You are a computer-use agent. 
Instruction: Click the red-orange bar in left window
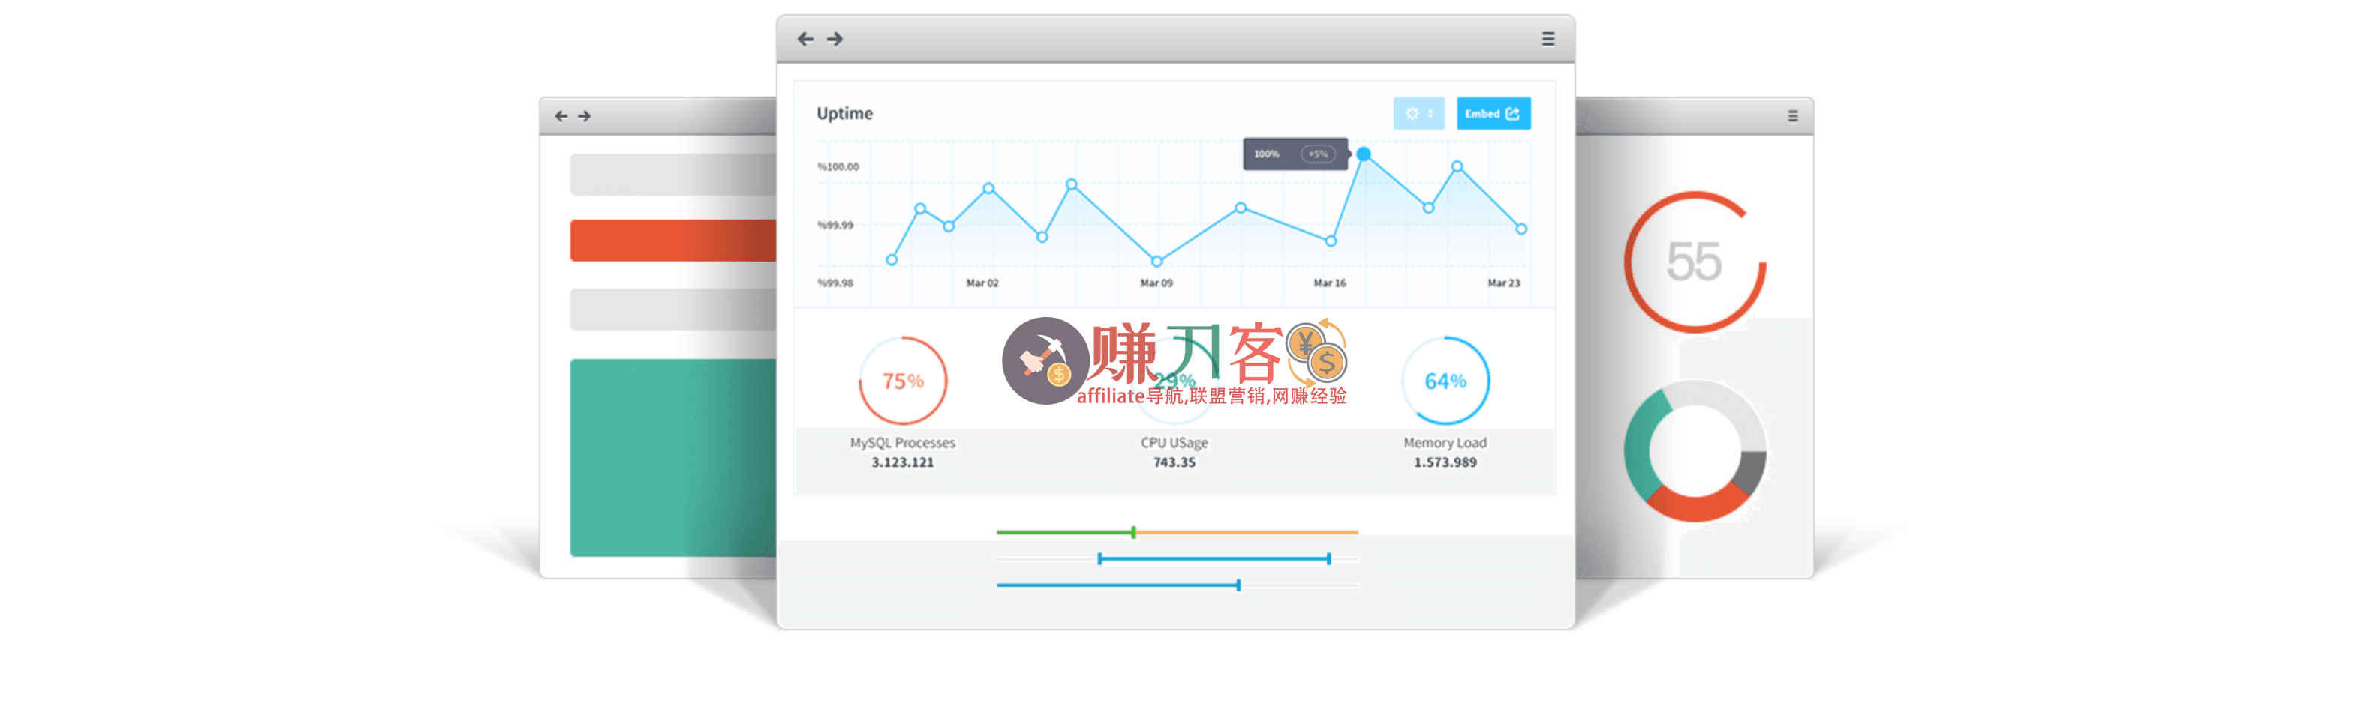tap(673, 240)
